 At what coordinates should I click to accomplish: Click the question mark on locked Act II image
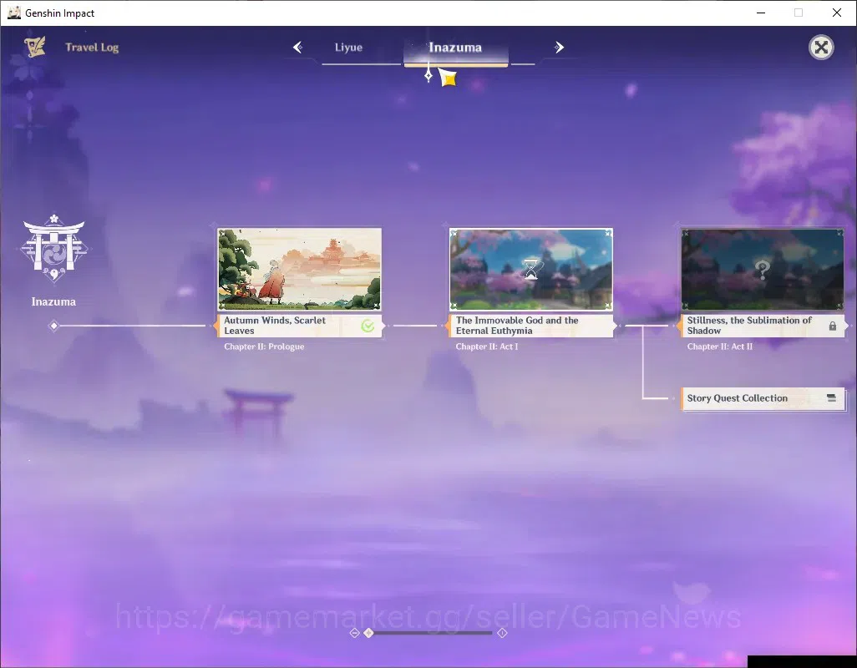762,269
